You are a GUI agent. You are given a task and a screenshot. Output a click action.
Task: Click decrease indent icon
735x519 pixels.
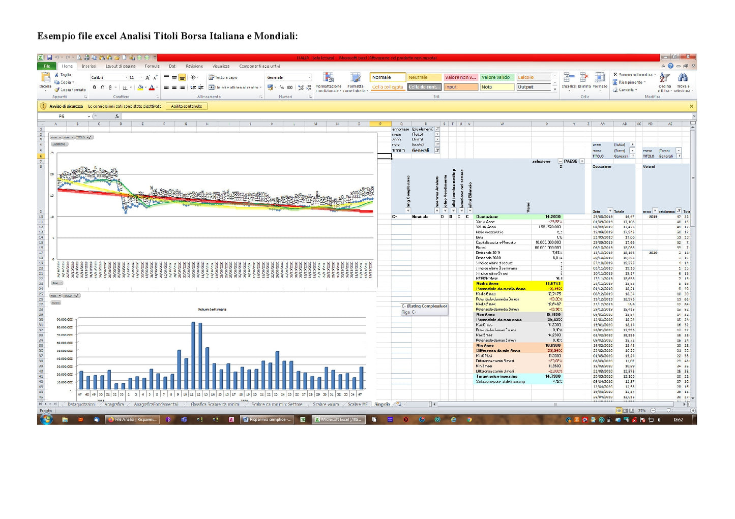pyautogui.click(x=193, y=87)
